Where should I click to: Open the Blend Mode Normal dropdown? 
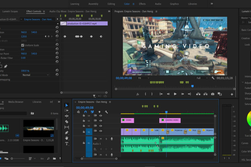click(35, 75)
